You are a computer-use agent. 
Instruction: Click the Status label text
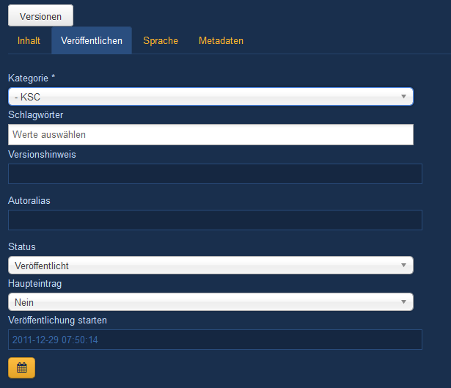point(21,247)
